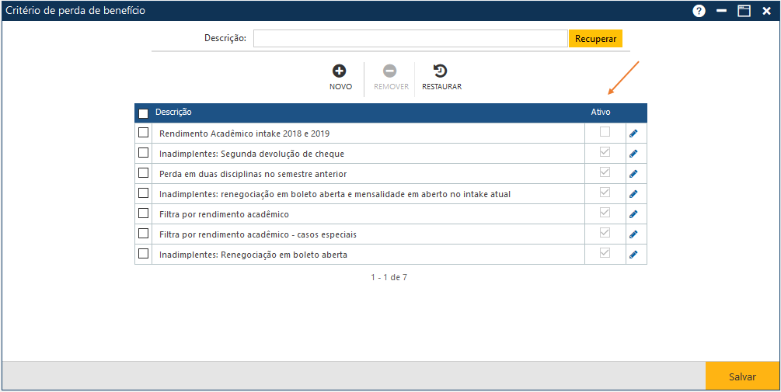This screenshot has width=781, height=392.
Task: Click pencil for 'Perda em duas disciplinas' row
Action: pos(633,174)
